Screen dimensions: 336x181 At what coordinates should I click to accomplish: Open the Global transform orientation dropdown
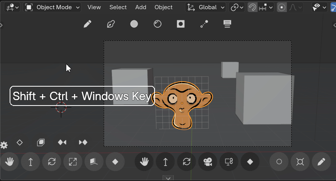point(205,7)
